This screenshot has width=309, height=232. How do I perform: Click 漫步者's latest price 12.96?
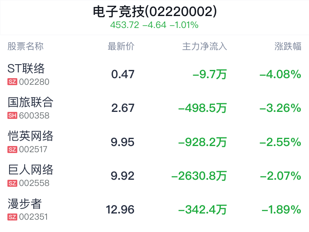[x=120, y=210]
